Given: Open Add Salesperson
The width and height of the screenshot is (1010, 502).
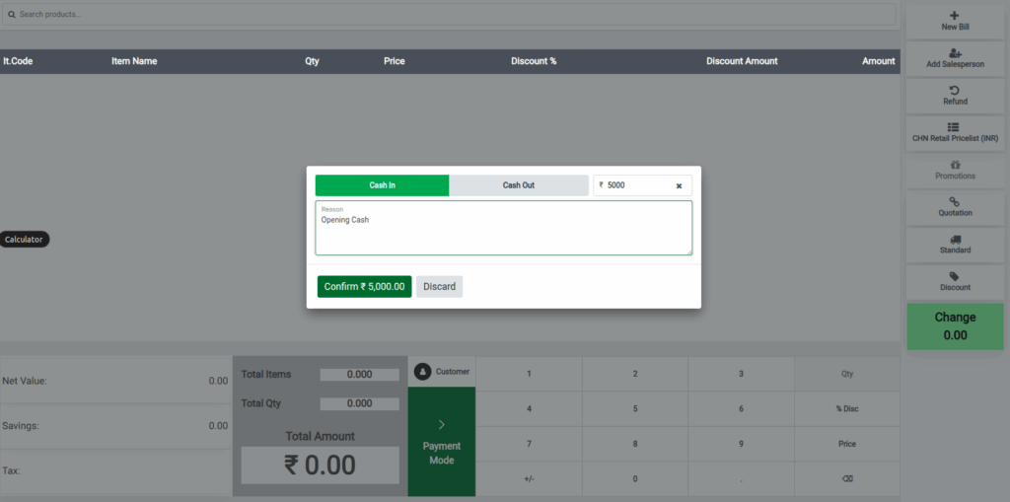Looking at the screenshot, I should click(955, 58).
